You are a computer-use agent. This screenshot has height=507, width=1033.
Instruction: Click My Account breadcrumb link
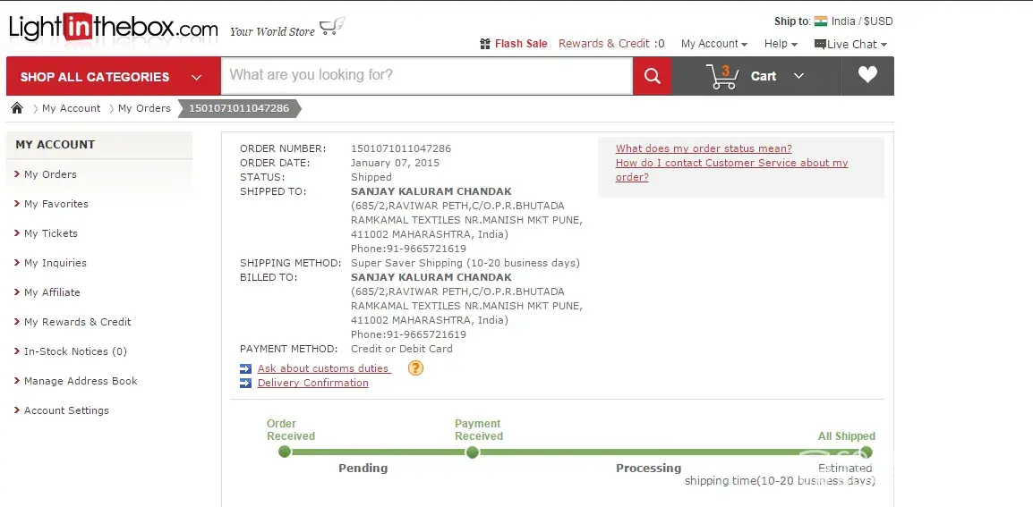71,108
